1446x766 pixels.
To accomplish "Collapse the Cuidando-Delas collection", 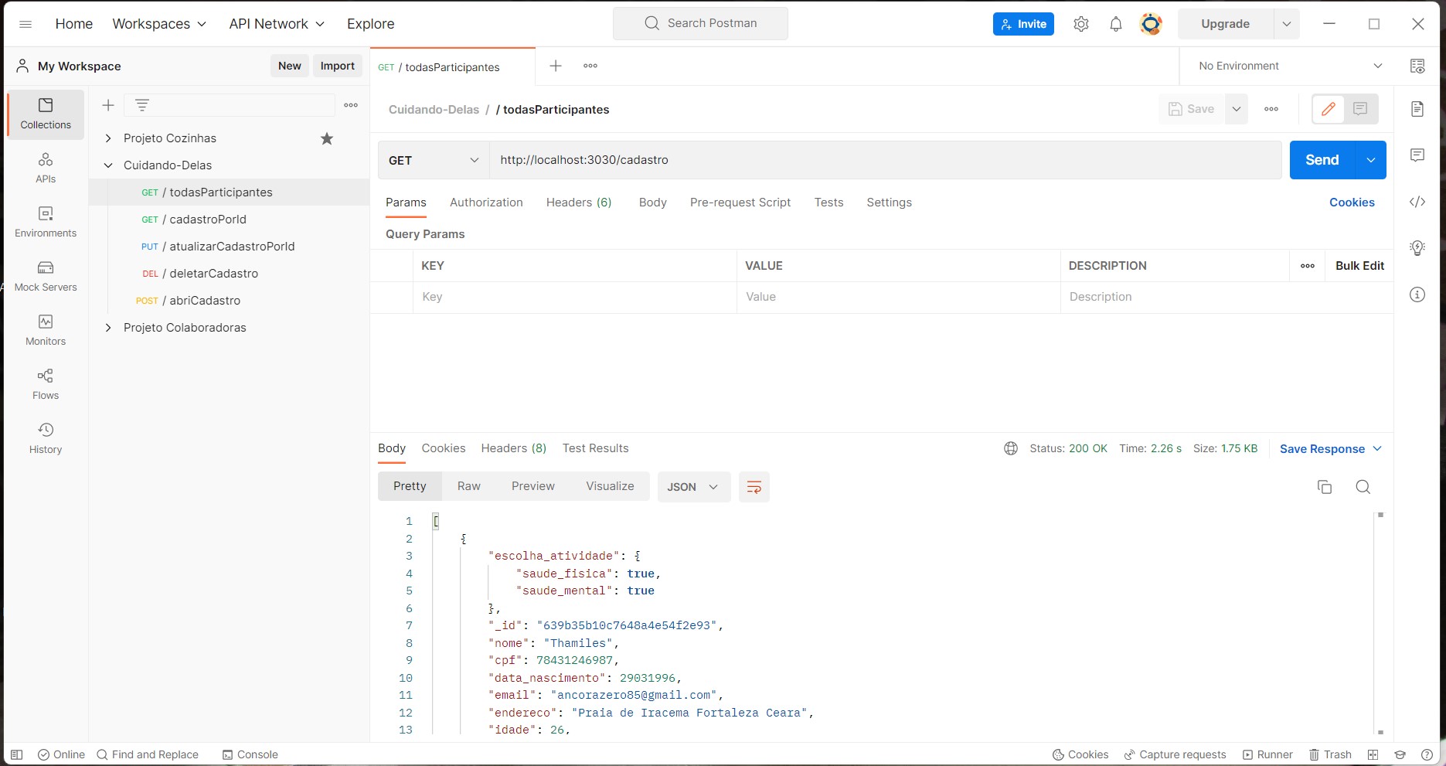I will pos(108,165).
